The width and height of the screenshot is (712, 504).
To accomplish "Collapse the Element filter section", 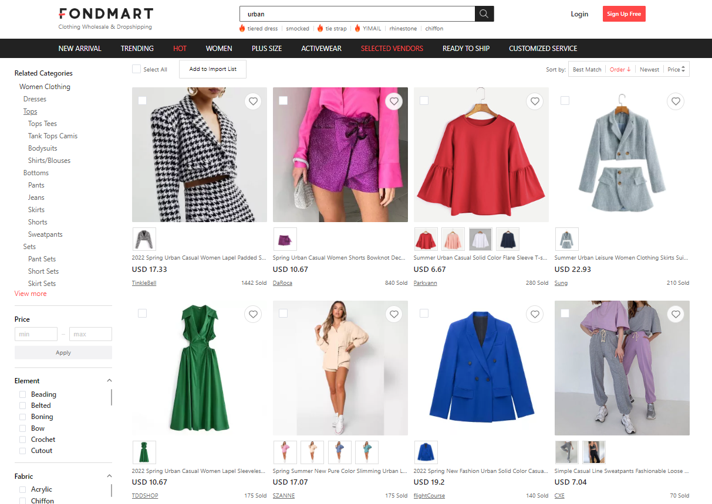I will [109, 380].
